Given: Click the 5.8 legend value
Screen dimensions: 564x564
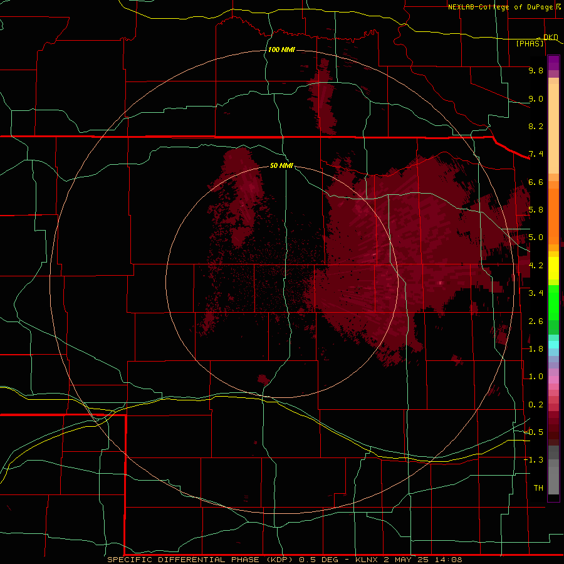Looking at the screenshot, I should coord(536,210).
